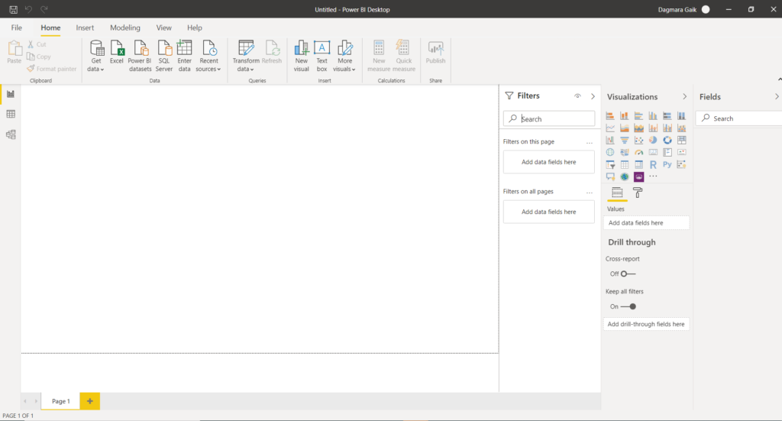Open more options for Filters on this page
782x421 pixels.
click(x=590, y=142)
